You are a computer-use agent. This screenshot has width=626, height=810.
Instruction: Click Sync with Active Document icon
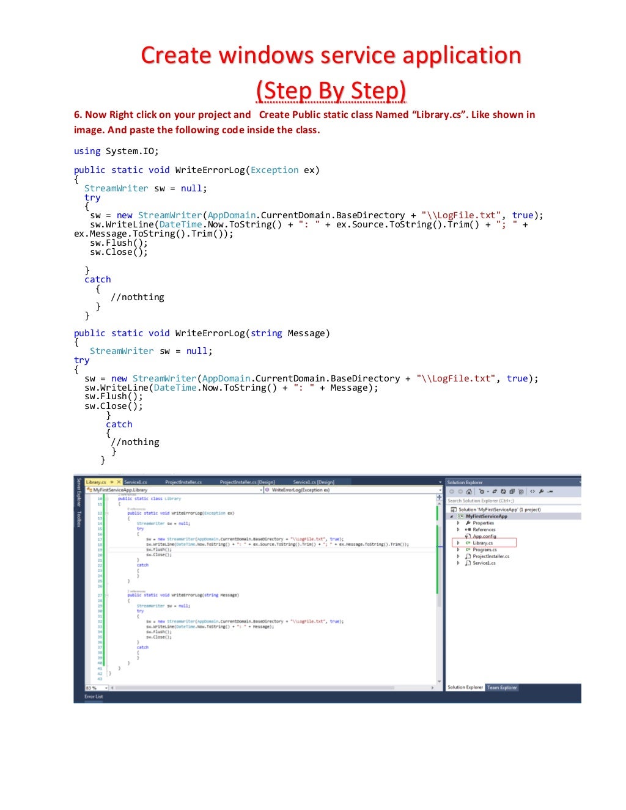[x=495, y=492]
